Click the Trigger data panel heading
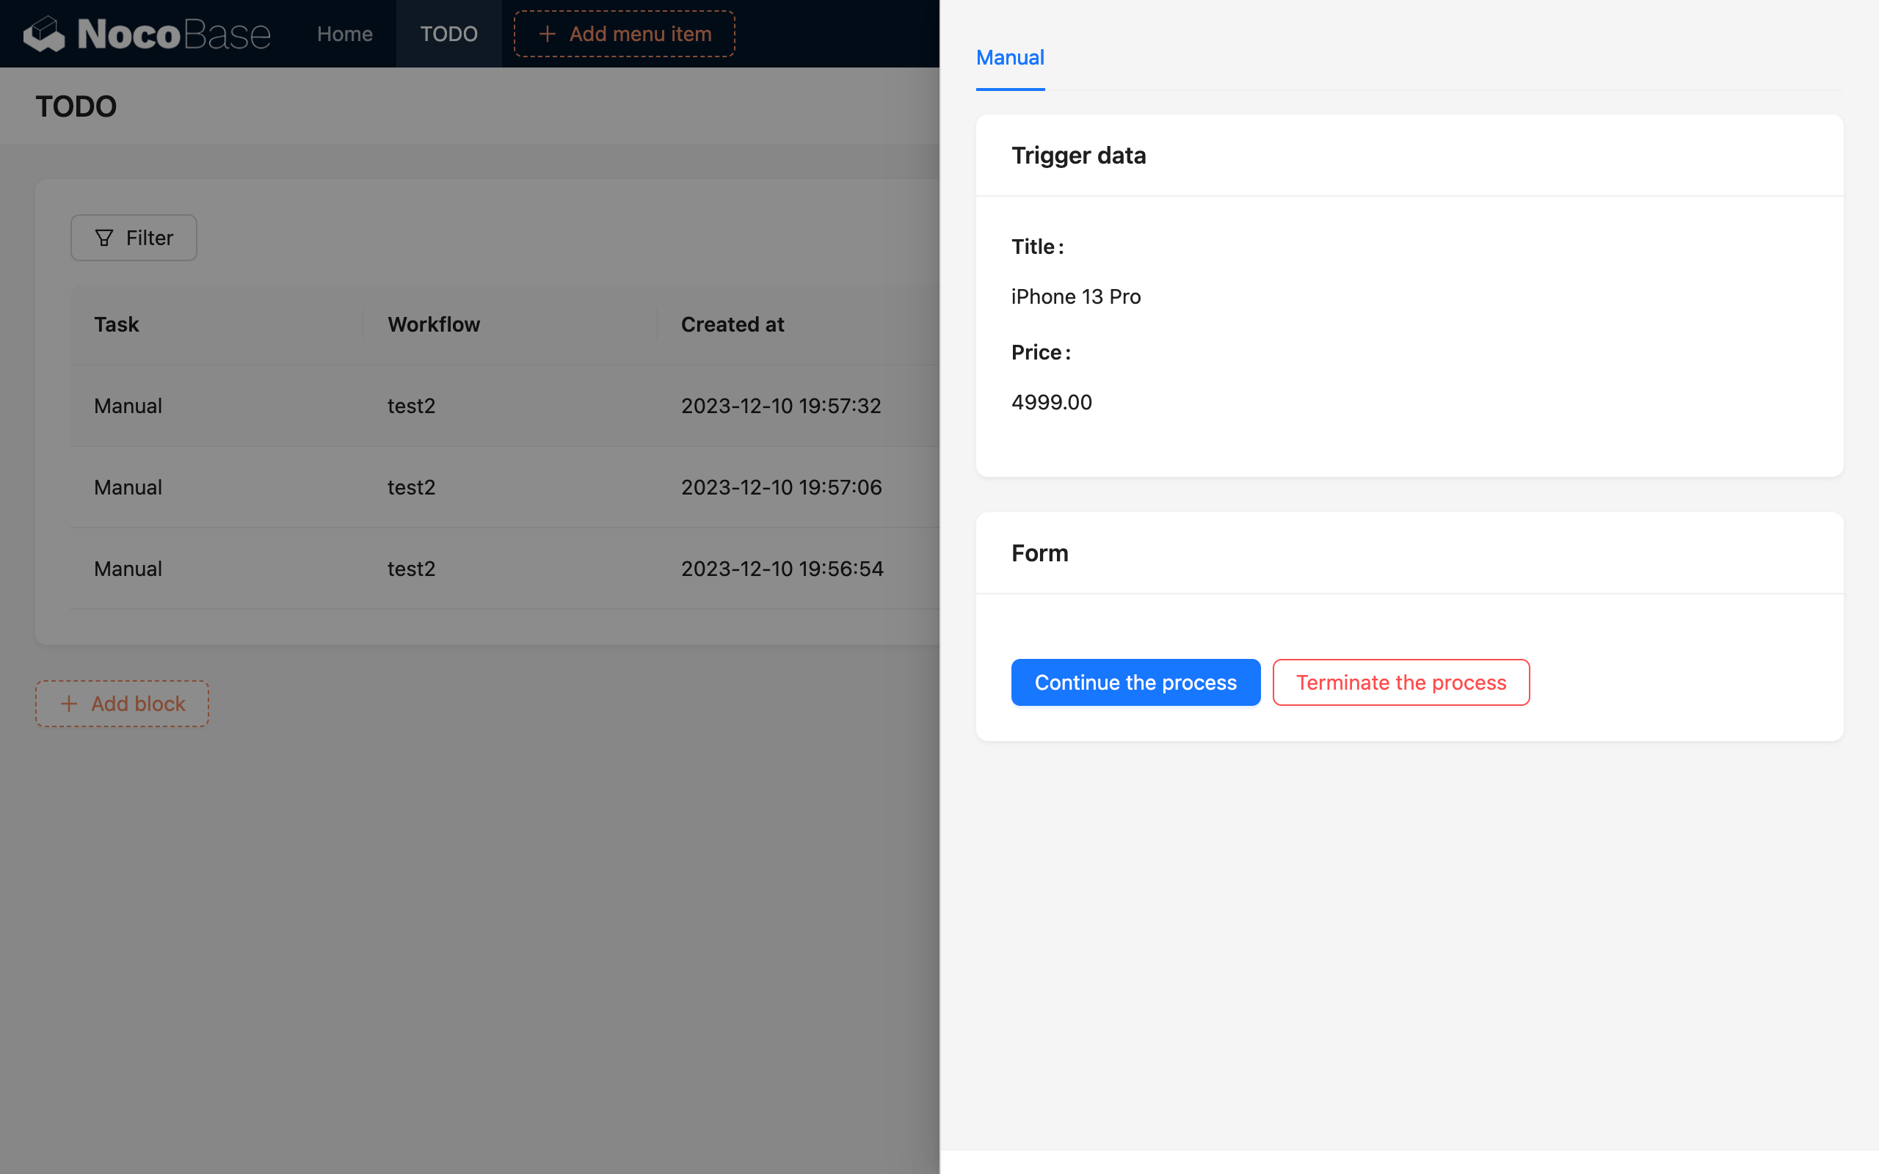Viewport: 1879px width, 1174px height. [x=1078, y=156]
